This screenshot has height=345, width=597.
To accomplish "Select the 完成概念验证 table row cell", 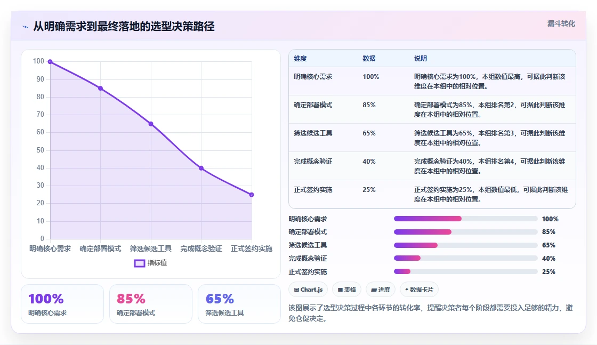I will [313, 162].
